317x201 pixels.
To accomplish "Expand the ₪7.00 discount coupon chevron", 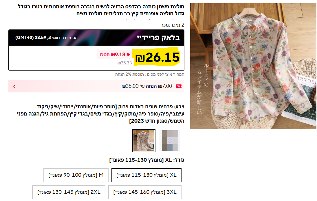I will [x=14, y=86].
